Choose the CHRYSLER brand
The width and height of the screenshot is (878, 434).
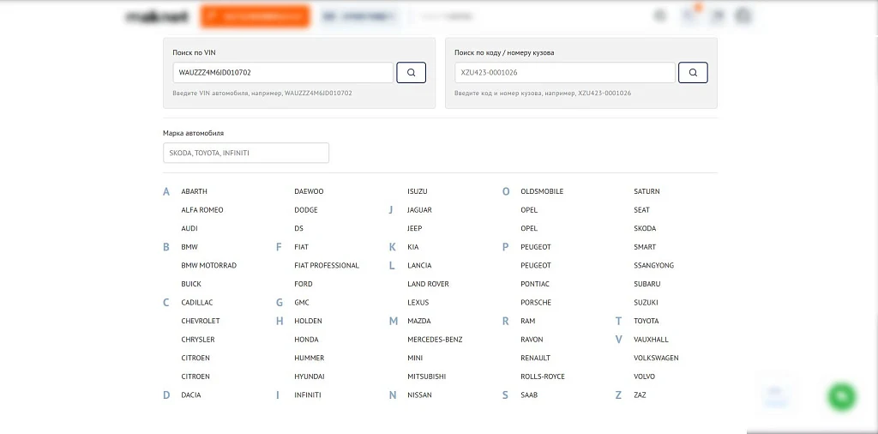click(x=198, y=340)
